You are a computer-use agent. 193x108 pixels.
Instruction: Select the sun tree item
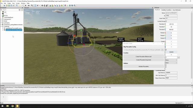(5, 12)
